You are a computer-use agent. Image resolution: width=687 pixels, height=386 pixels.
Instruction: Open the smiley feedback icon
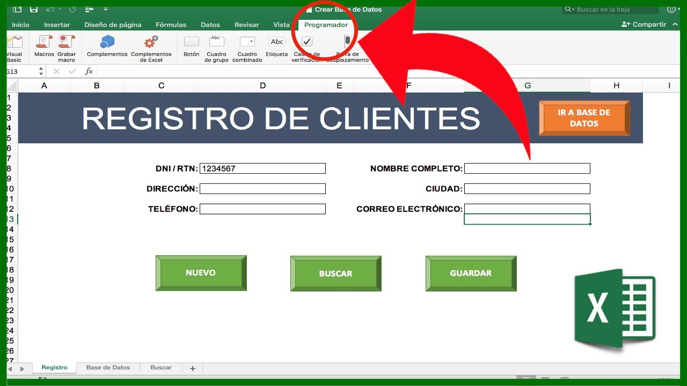click(x=671, y=9)
